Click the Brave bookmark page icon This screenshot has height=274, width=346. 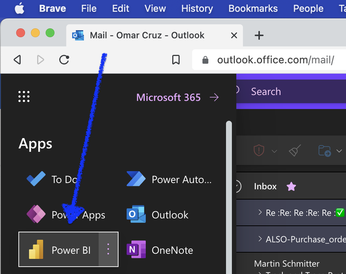click(x=176, y=60)
